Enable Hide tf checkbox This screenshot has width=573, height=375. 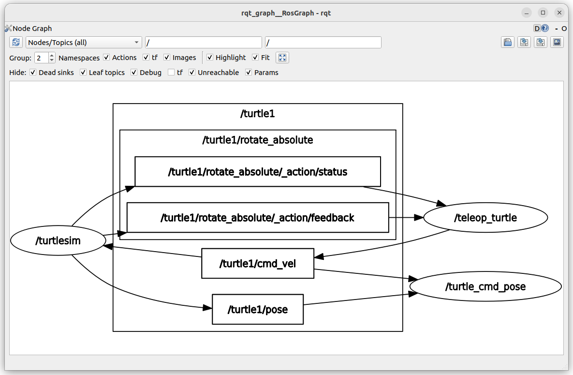(x=171, y=73)
